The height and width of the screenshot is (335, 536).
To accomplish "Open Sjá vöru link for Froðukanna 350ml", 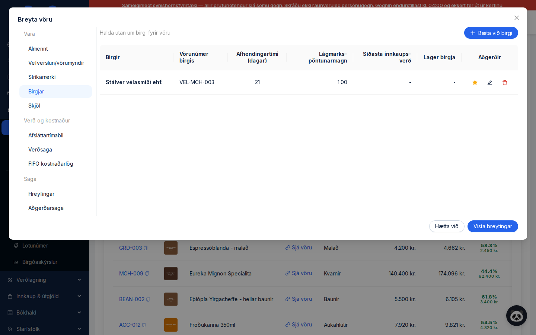I will tap(299, 325).
